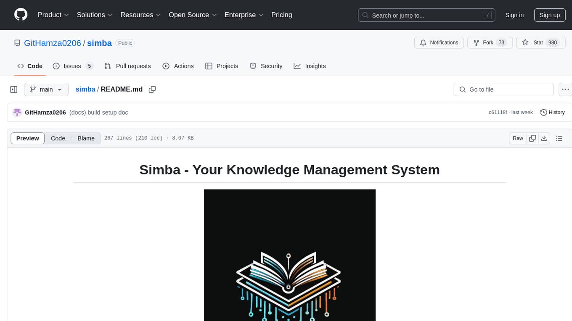The image size is (572, 321).
Task: Switch to the Insights tab
Action: (310, 66)
